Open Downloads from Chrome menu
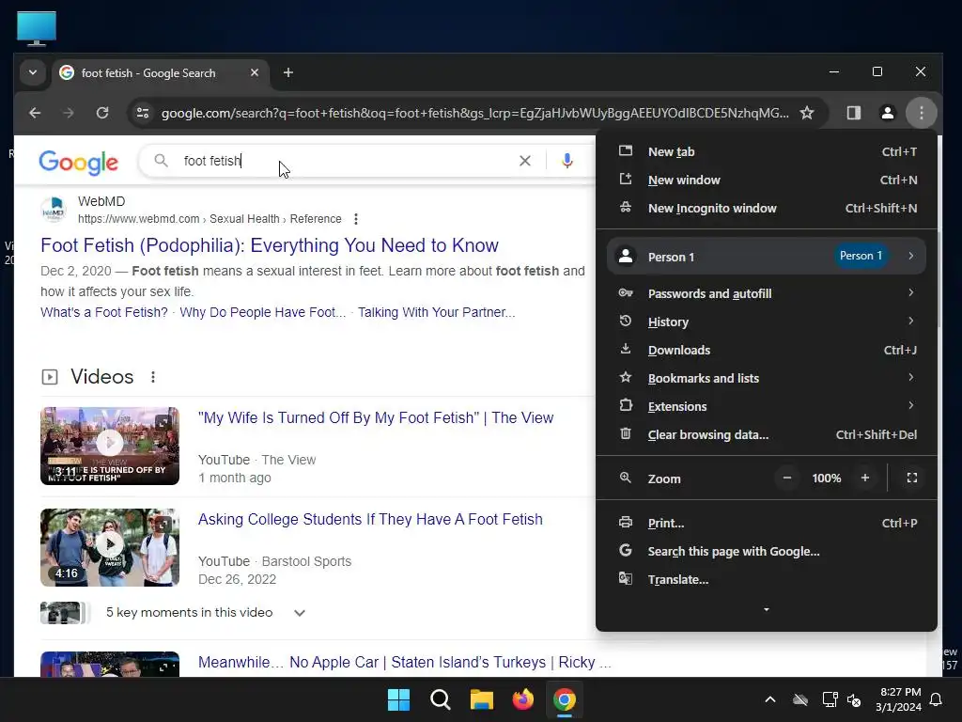 767,350
